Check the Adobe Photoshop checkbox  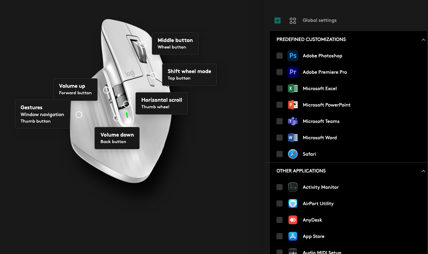280,56
